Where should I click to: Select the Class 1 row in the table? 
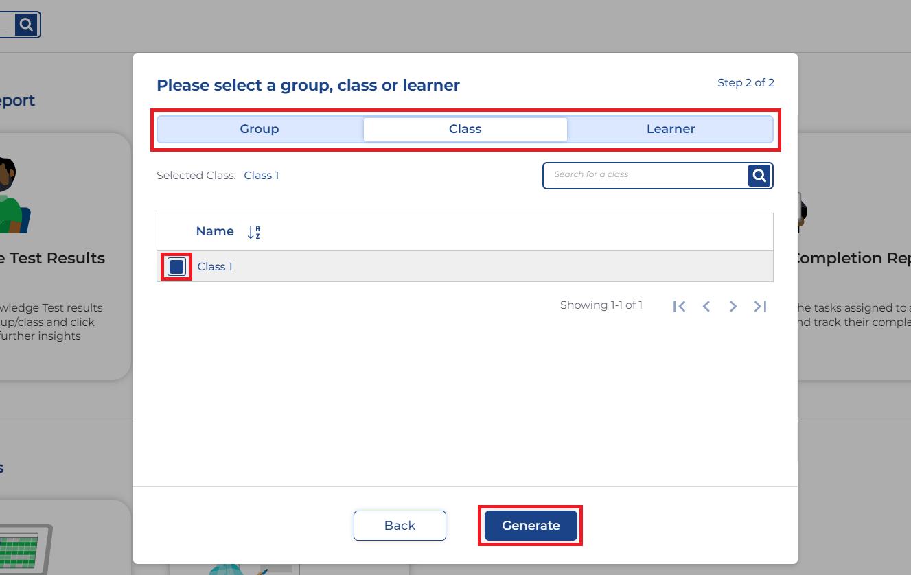coord(215,266)
